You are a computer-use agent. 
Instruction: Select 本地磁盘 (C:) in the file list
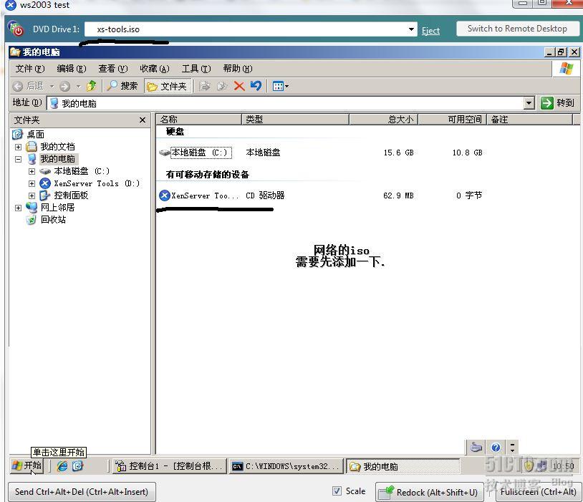coord(201,153)
